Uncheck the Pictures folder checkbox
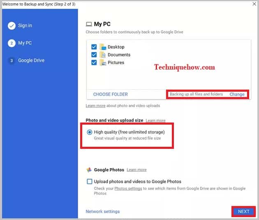The height and width of the screenshot is (220, 259). pyautogui.click(x=94, y=63)
